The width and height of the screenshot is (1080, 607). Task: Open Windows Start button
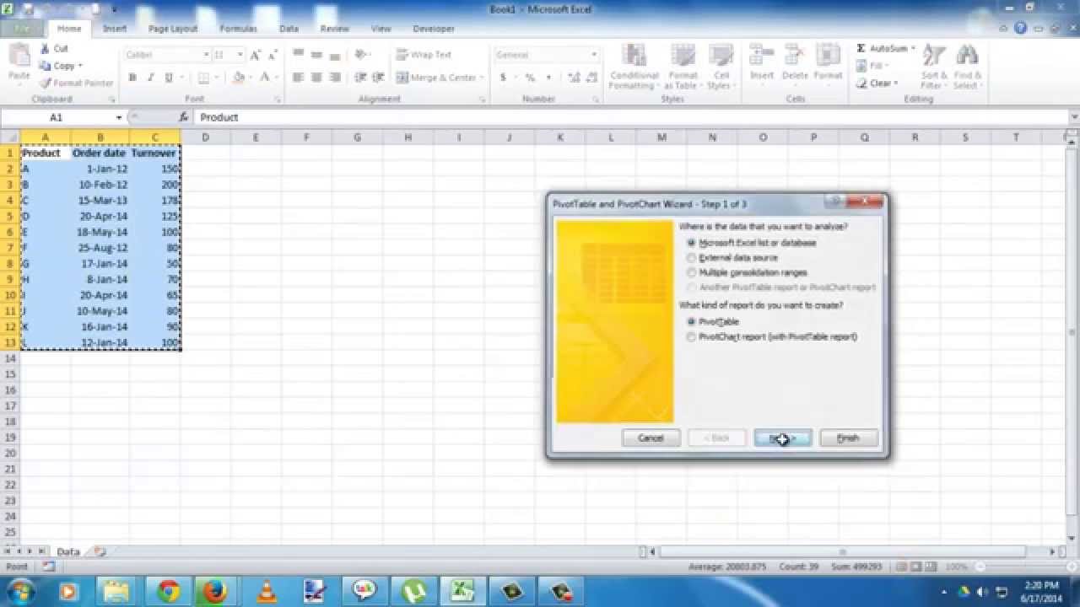click(19, 590)
